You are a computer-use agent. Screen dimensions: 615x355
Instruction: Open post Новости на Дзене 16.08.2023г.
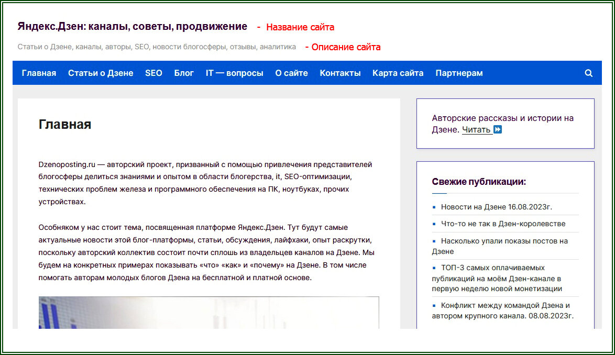coord(496,207)
